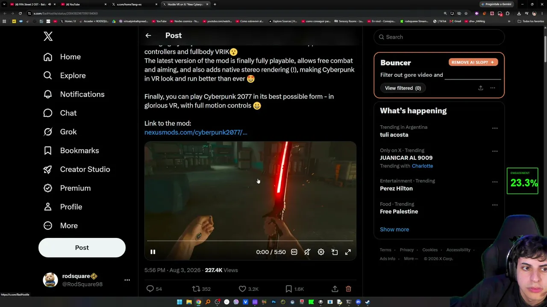Viewport: 547px width, 307px height.
Task: Open account menu dots next to rodsquare
Action: [127, 280]
